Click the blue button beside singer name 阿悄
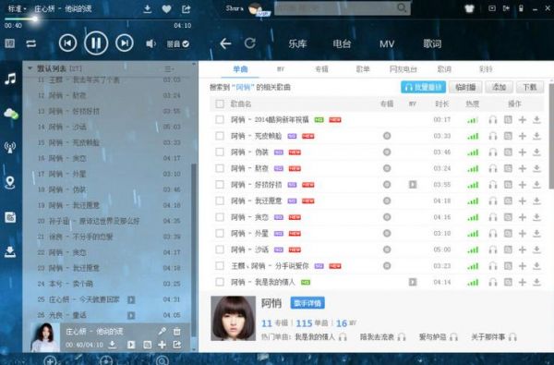Screen dimensions: 554x365 [307, 303]
